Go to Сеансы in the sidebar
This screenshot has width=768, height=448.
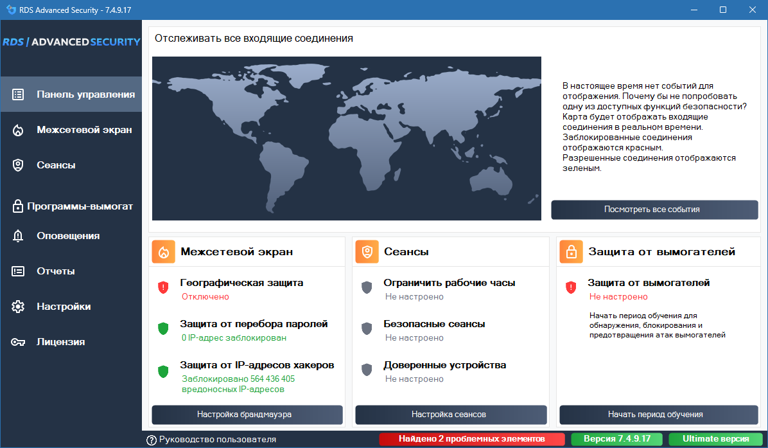coord(71,165)
